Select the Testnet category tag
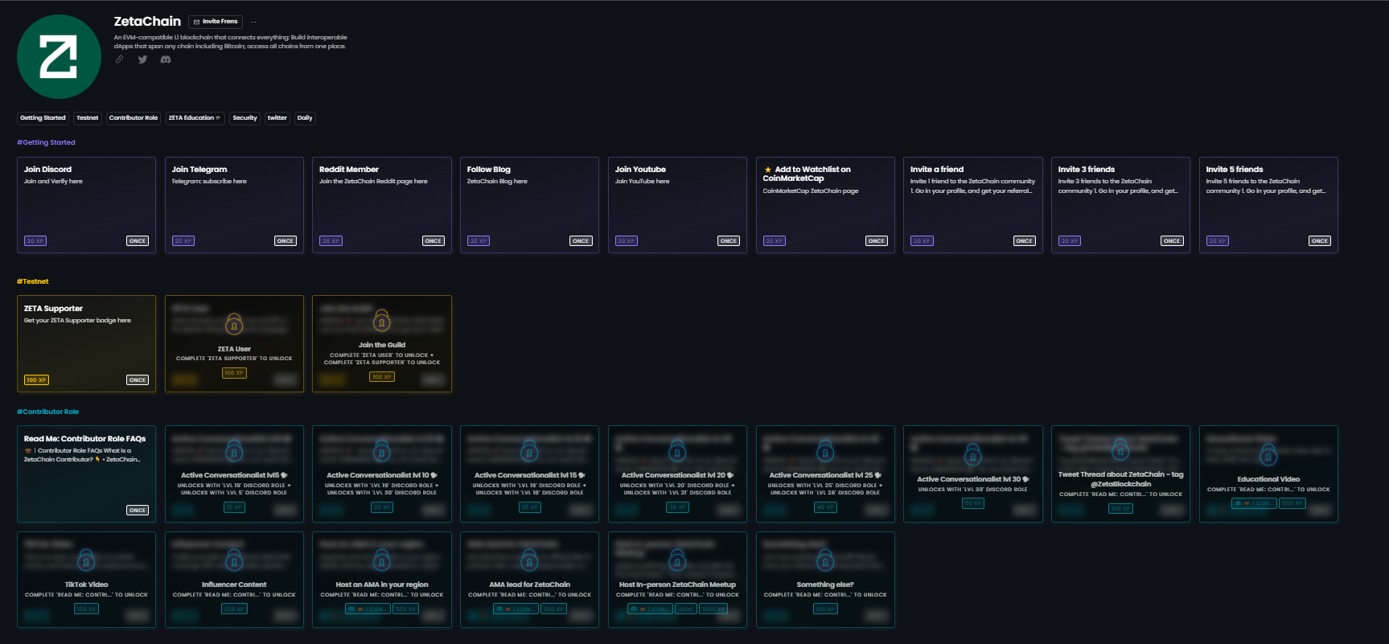The width and height of the screenshot is (1389, 644). (x=87, y=118)
